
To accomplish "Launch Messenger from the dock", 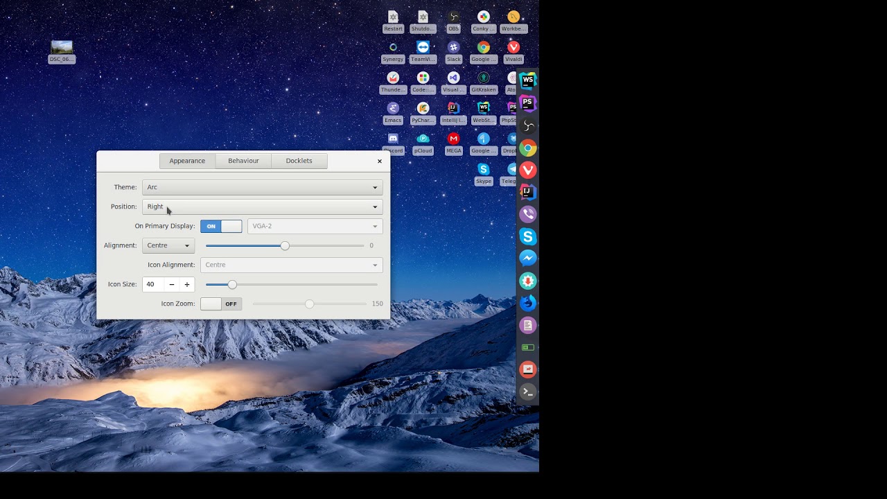I will pyautogui.click(x=528, y=259).
